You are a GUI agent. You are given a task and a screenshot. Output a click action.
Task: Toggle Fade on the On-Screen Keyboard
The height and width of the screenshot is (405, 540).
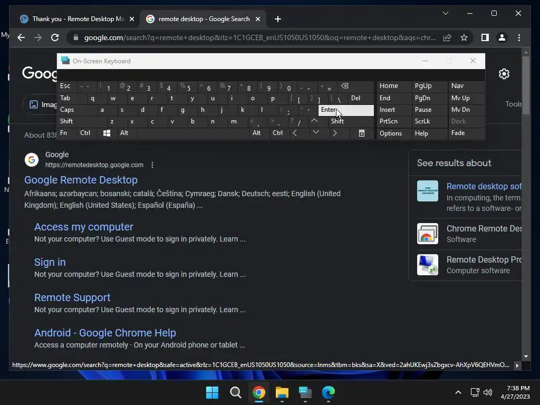point(466,133)
